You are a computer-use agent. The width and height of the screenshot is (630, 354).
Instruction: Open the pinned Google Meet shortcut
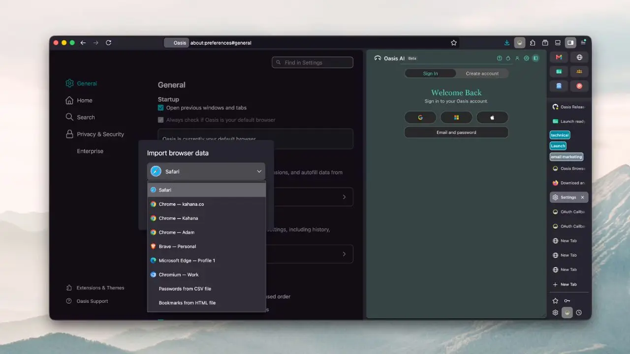click(559, 71)
